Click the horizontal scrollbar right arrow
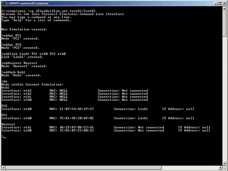This screenshot has width=228, height=171. point(220,168)
